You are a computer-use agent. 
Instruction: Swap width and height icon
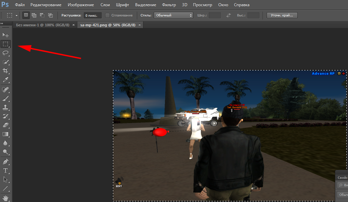228,15
